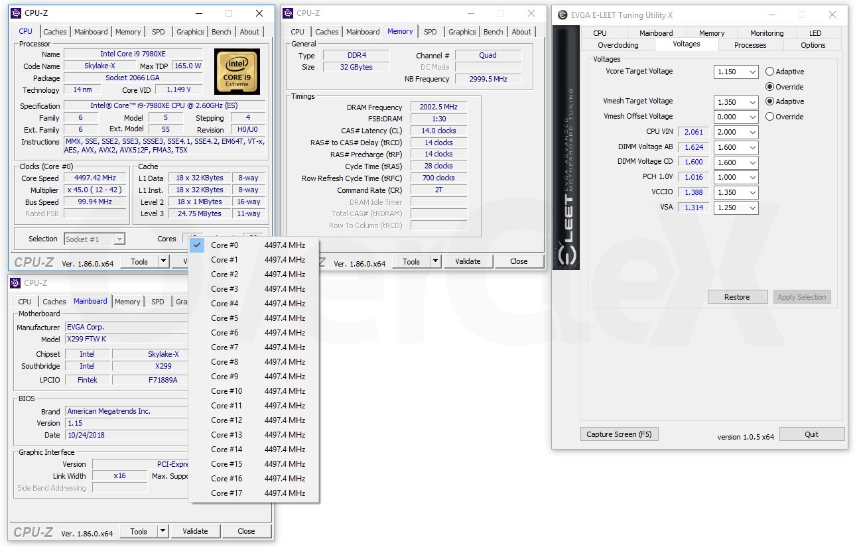Image resolution: width=857 pixels, height=547 pixels.
Task: Click Apply Selection button
Action: pos(802,297)
